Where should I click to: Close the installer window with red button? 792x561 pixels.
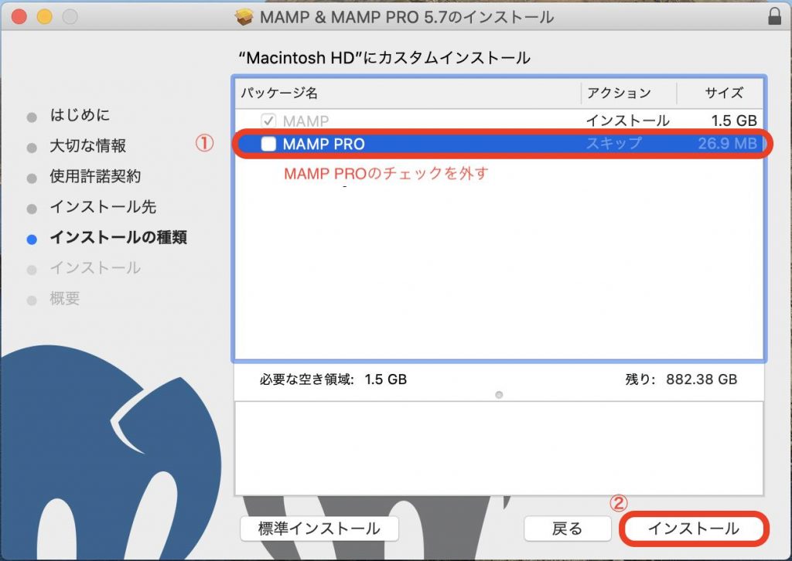point(19,17)
